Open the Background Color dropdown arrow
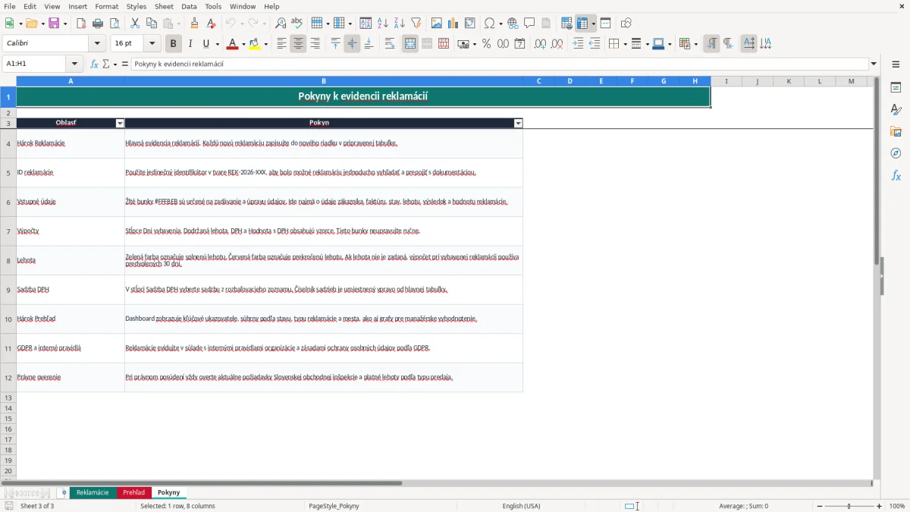 266,44
